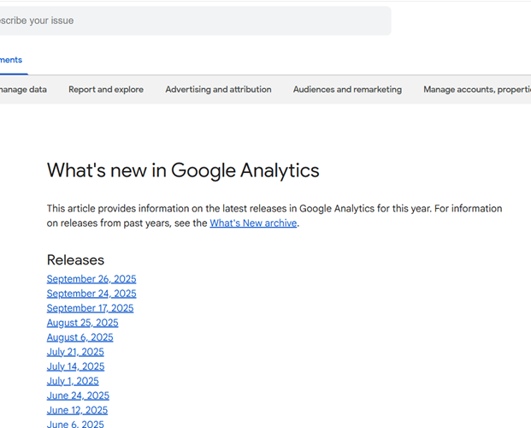Open the September 24, 2025 release
This screenshot has width=531, height=428.
pos(91,294)
